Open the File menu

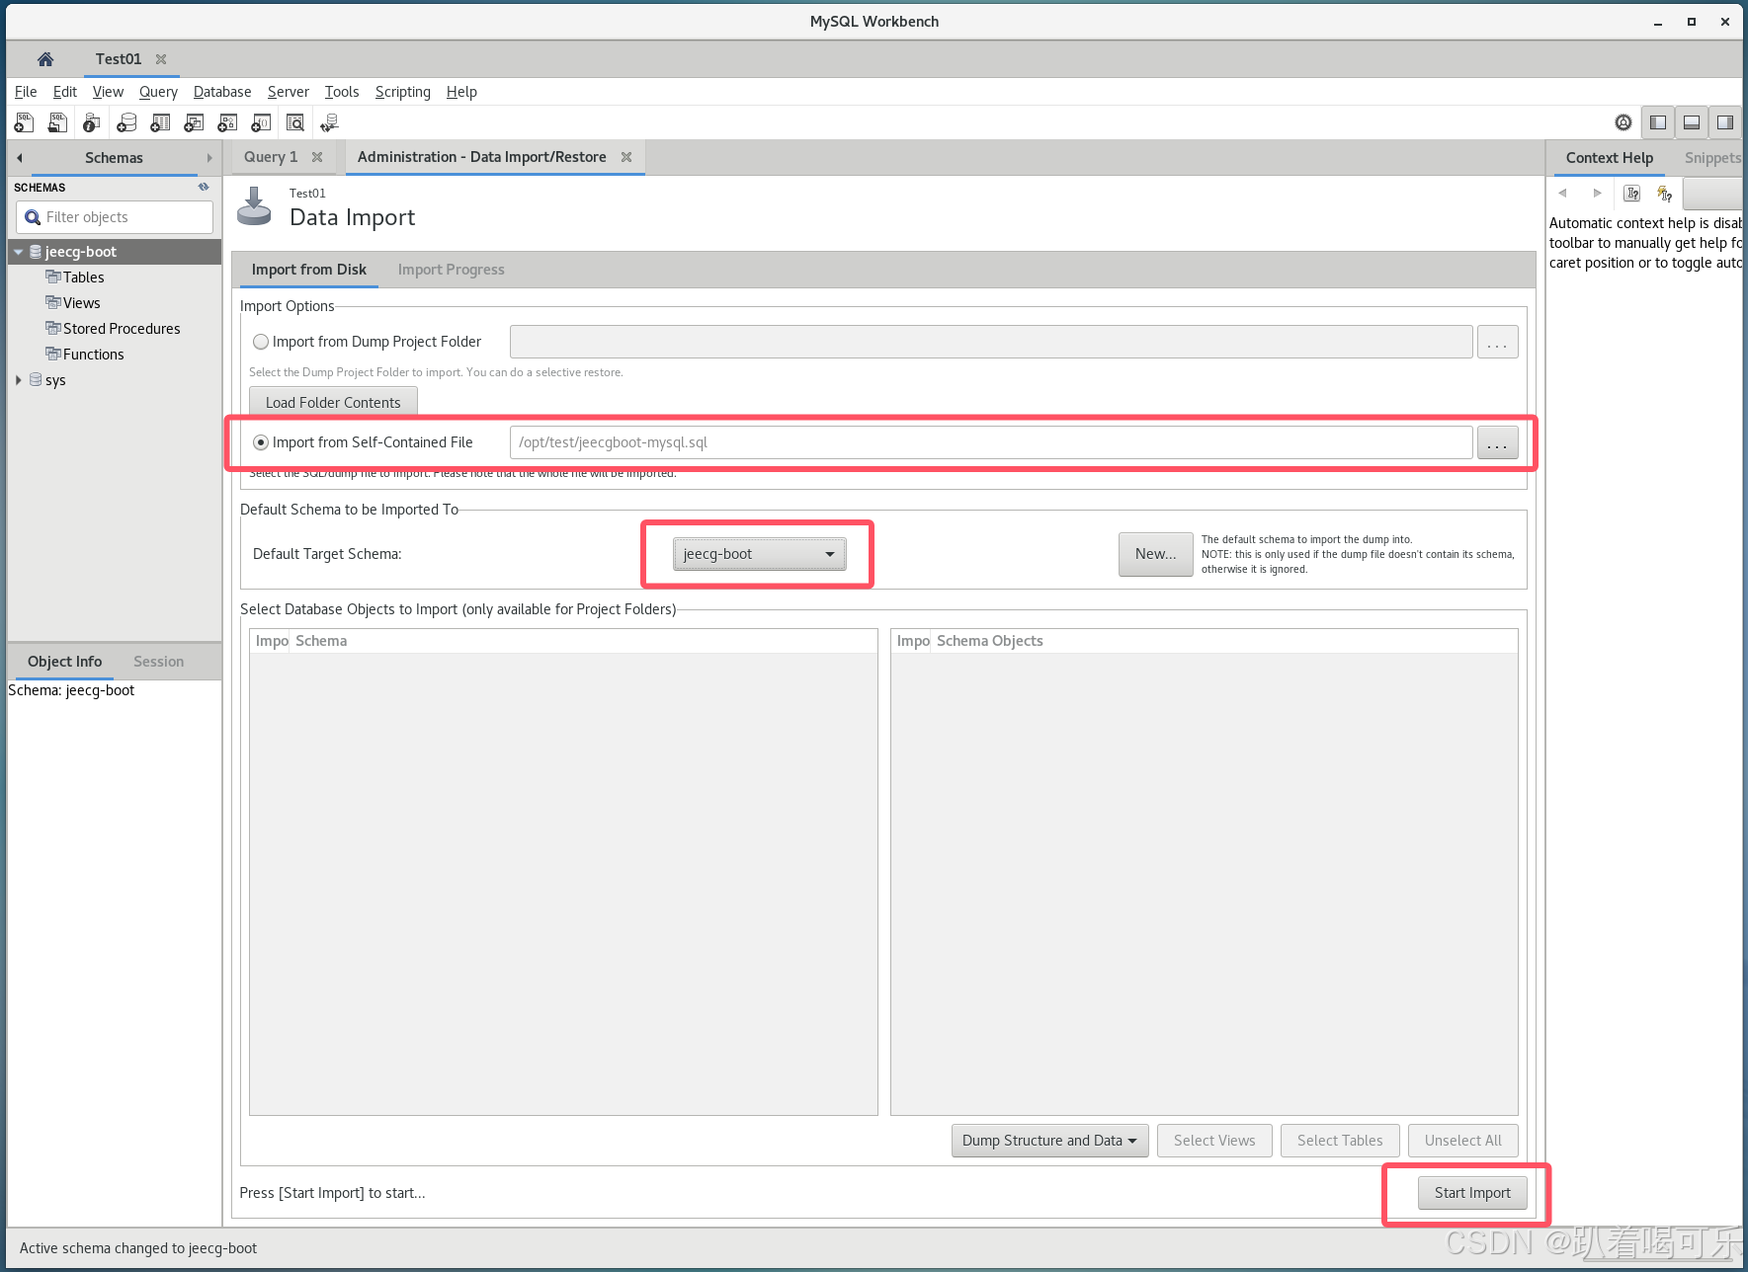click(x=26, y=92)
